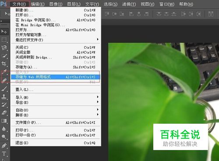Choose 打开(O)... from the File menu
This screenshot has height=161, width=219.
pos(56,15)
